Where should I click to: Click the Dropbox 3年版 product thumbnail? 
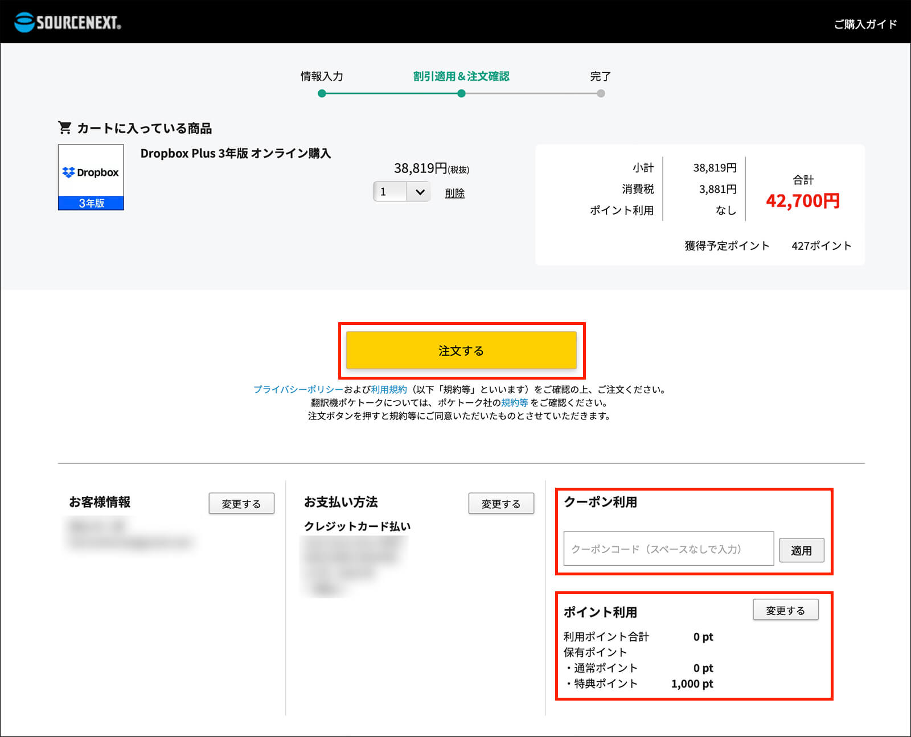[x=91, y=177]
